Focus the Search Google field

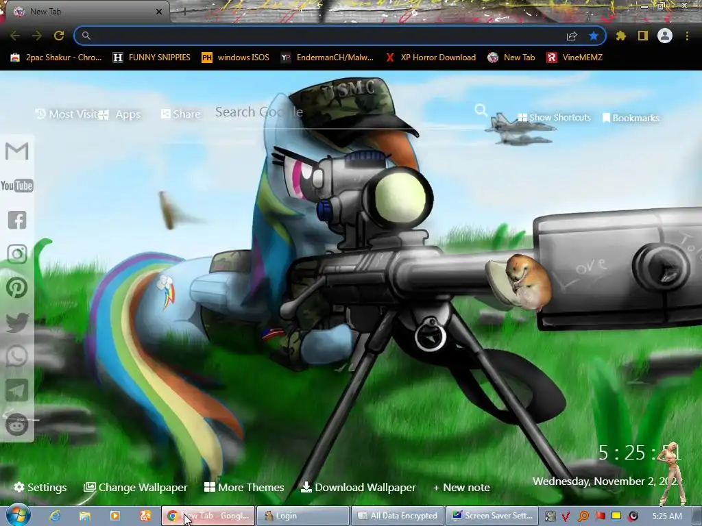tap(340, 112)
